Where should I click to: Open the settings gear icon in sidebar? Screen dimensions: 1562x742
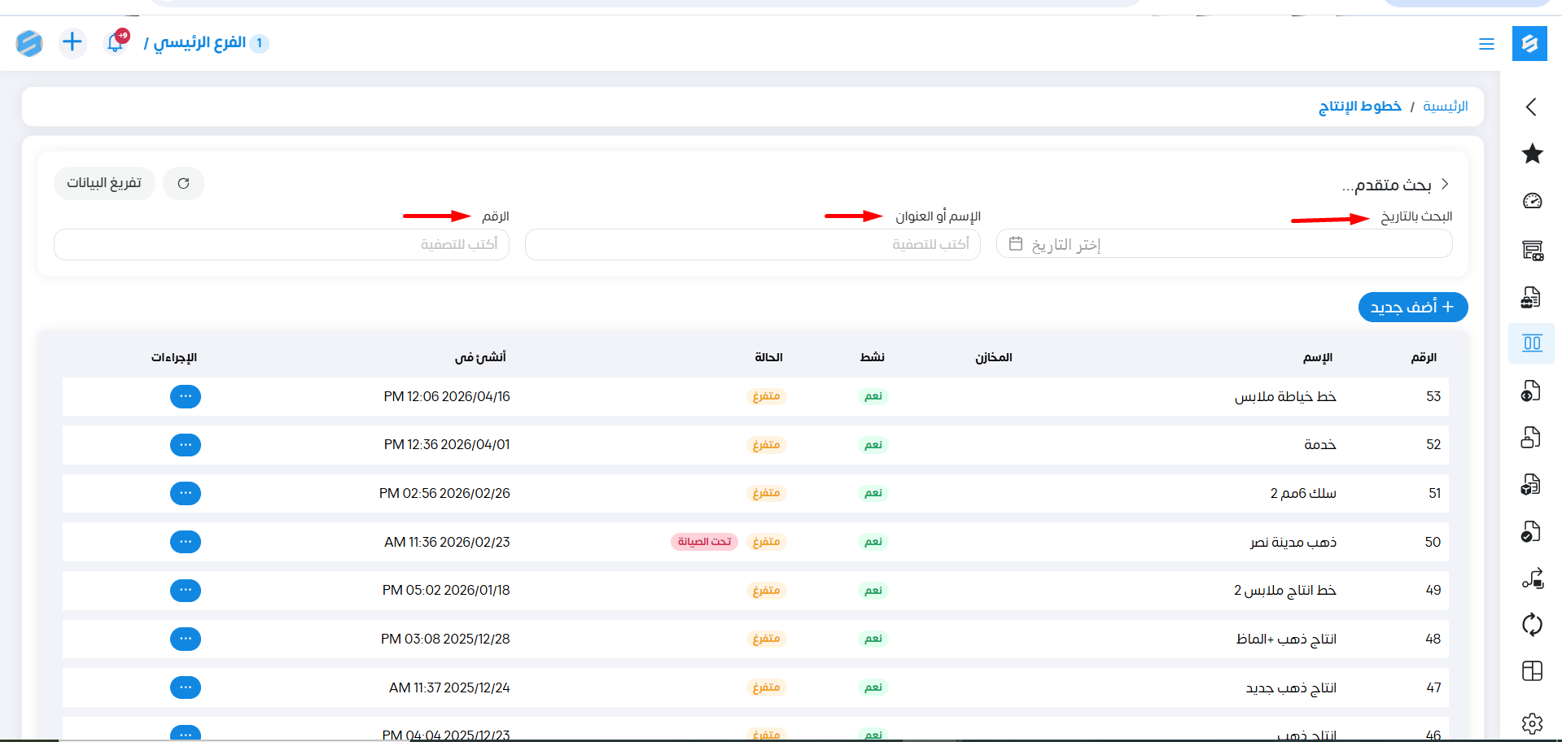point(1532,722)
